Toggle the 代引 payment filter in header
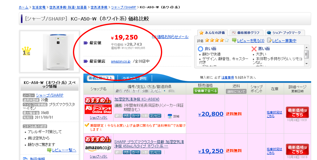This screenshot has width=317, height=160. point(127,91)
